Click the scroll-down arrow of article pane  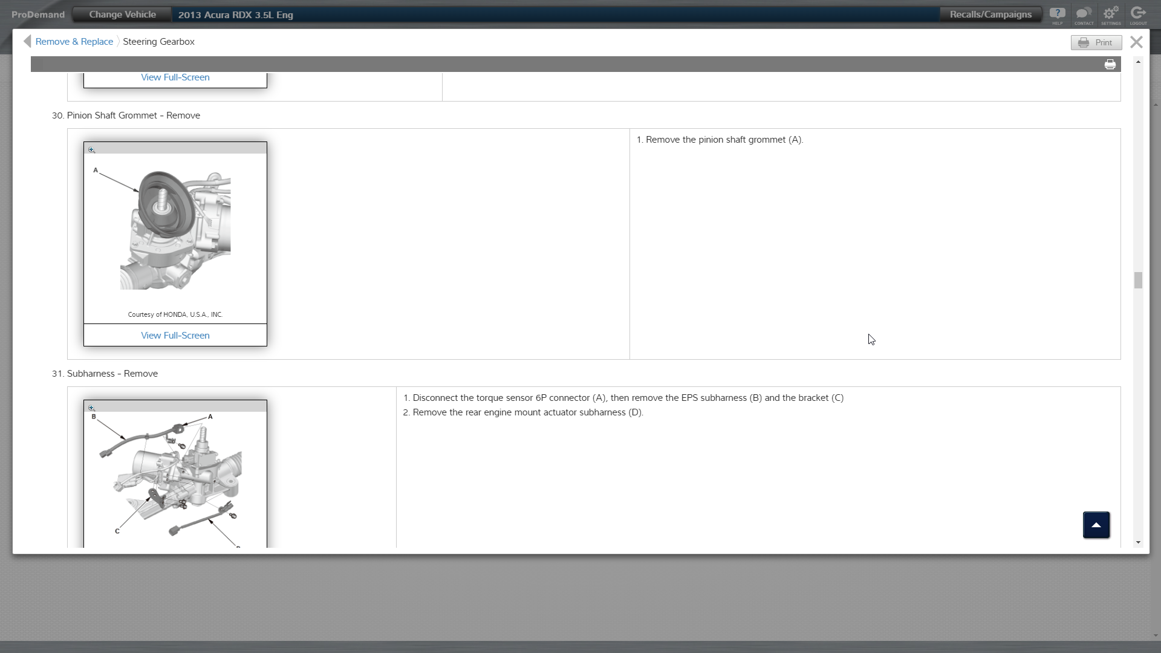pyautogui.click(x=1138, y=542)
